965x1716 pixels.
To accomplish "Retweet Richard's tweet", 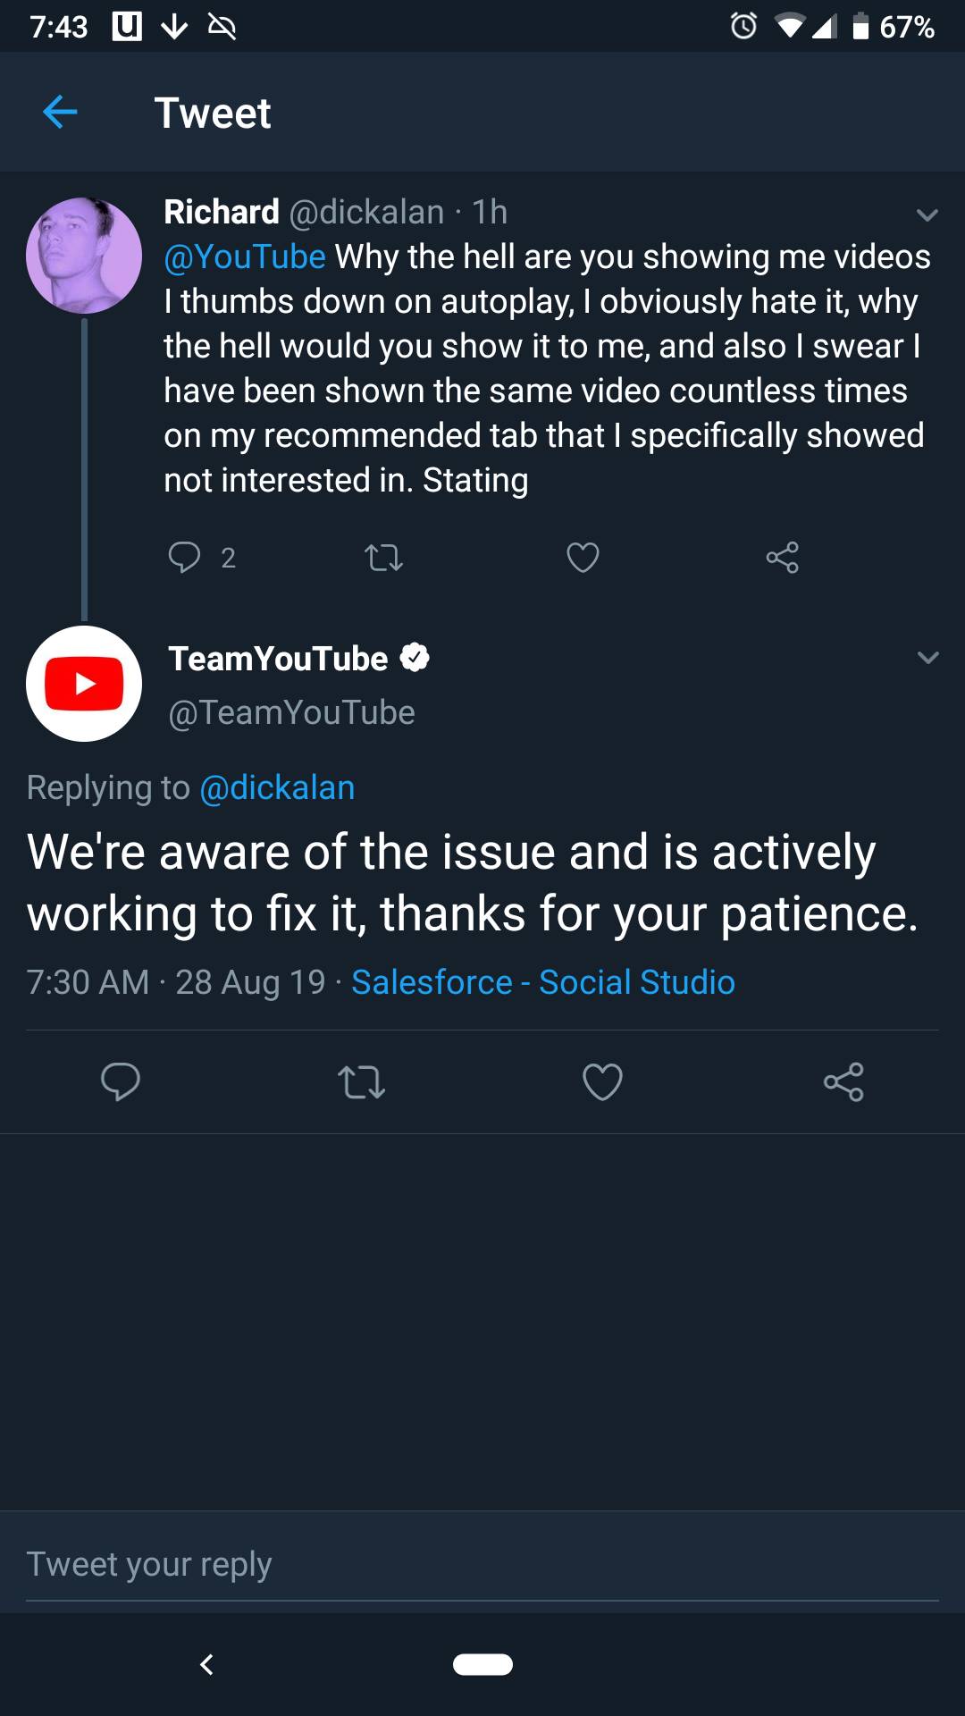I will pos(384,558).
